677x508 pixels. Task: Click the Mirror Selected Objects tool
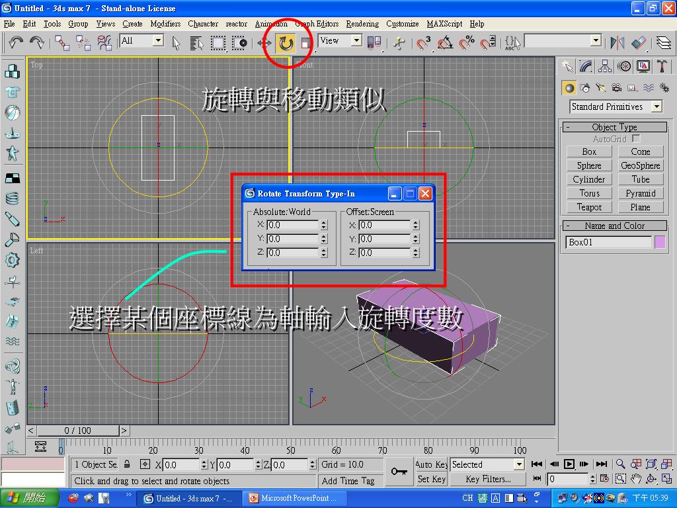coord(617,43)
